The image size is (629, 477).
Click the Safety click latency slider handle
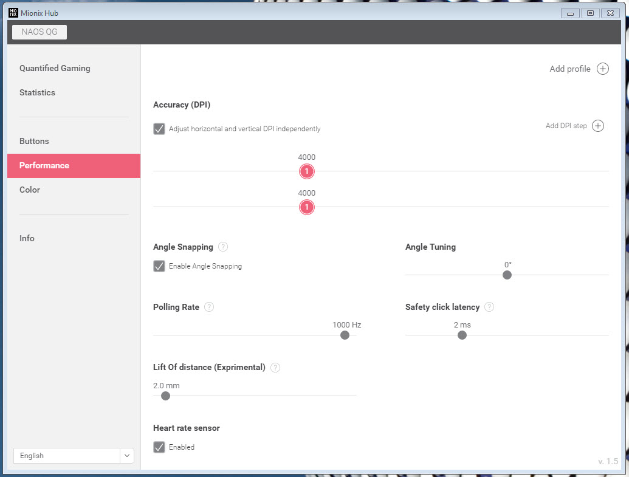click(x=462, y=335)
